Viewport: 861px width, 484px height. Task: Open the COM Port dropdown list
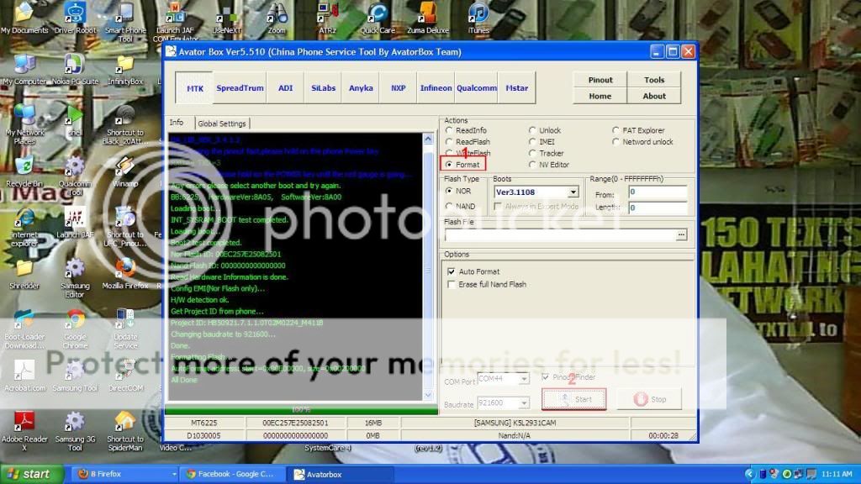pyautogui.click(x=524, y=380)
